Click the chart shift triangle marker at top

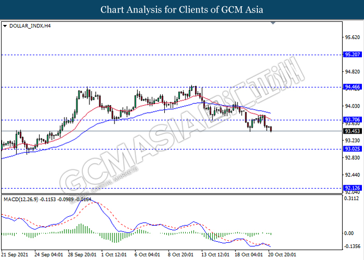click(x=273, y=23)
